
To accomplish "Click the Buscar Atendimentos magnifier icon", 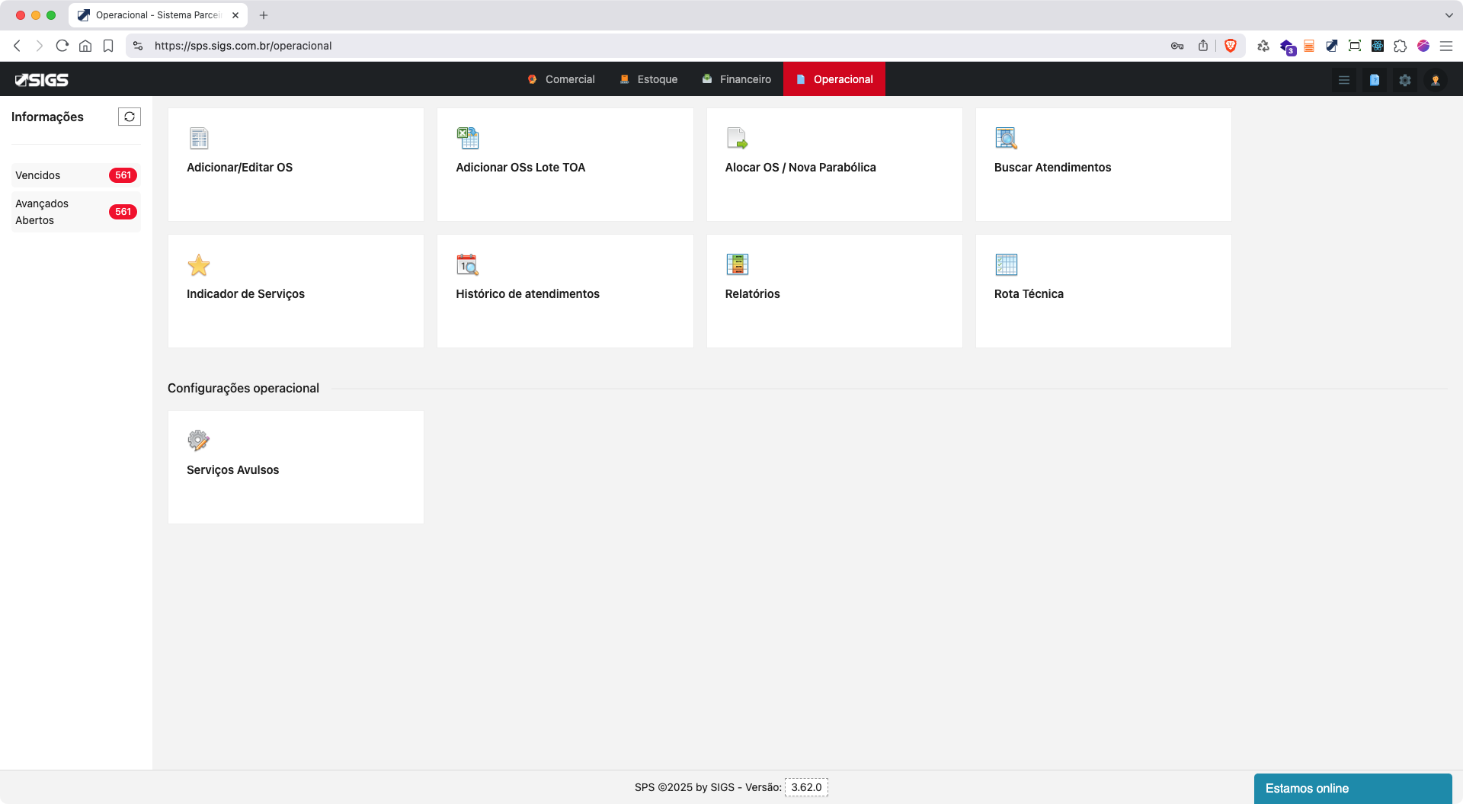I will click(1006, 138).
